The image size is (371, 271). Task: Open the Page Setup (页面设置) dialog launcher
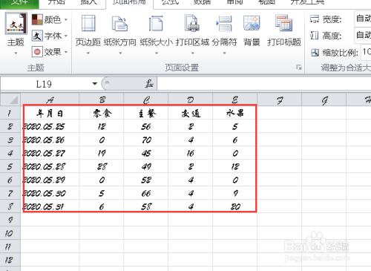tap(299, 68)
